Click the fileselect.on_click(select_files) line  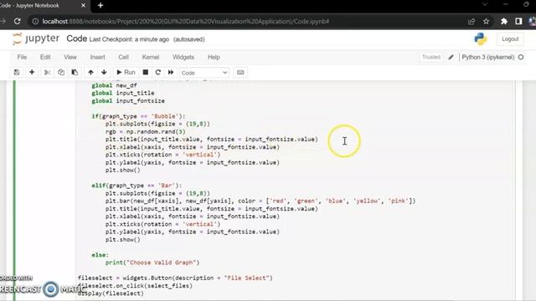135,286
